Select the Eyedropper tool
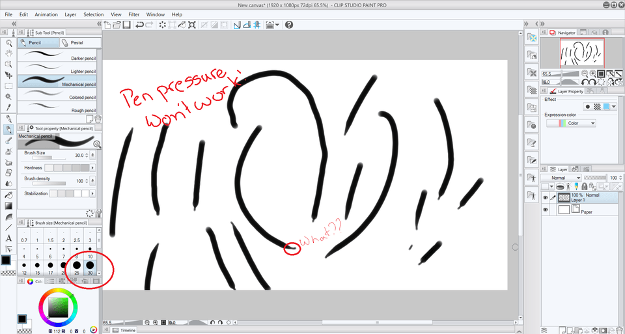 pos(8,107)
